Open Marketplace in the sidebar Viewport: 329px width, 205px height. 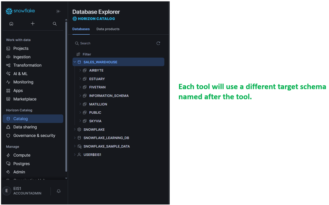coord(33,99)
